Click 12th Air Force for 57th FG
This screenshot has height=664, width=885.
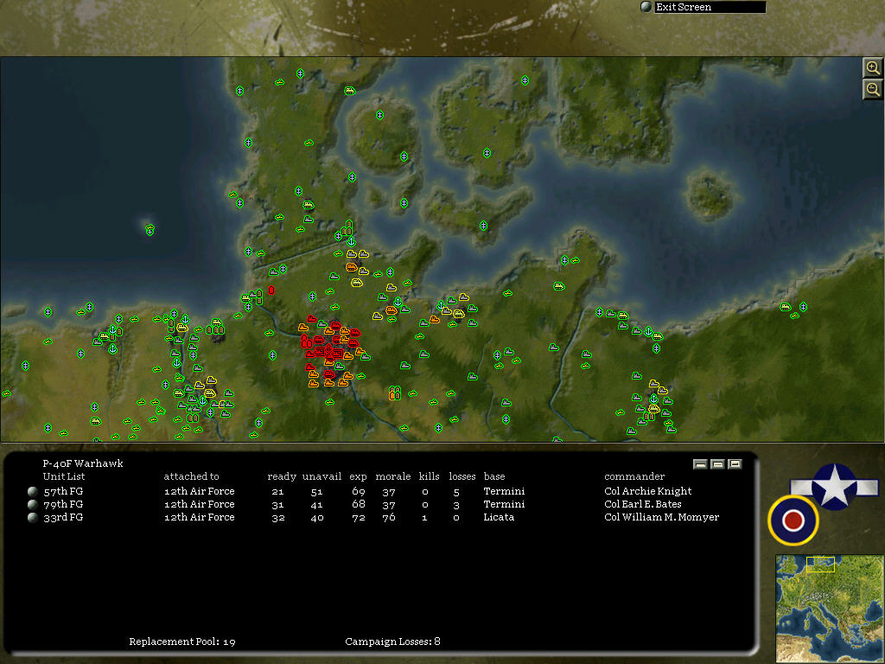coord(200,491)
